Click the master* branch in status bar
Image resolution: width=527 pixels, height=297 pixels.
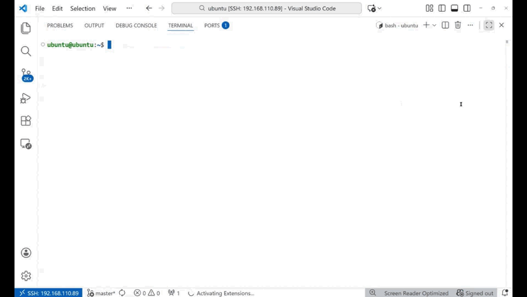101,293
